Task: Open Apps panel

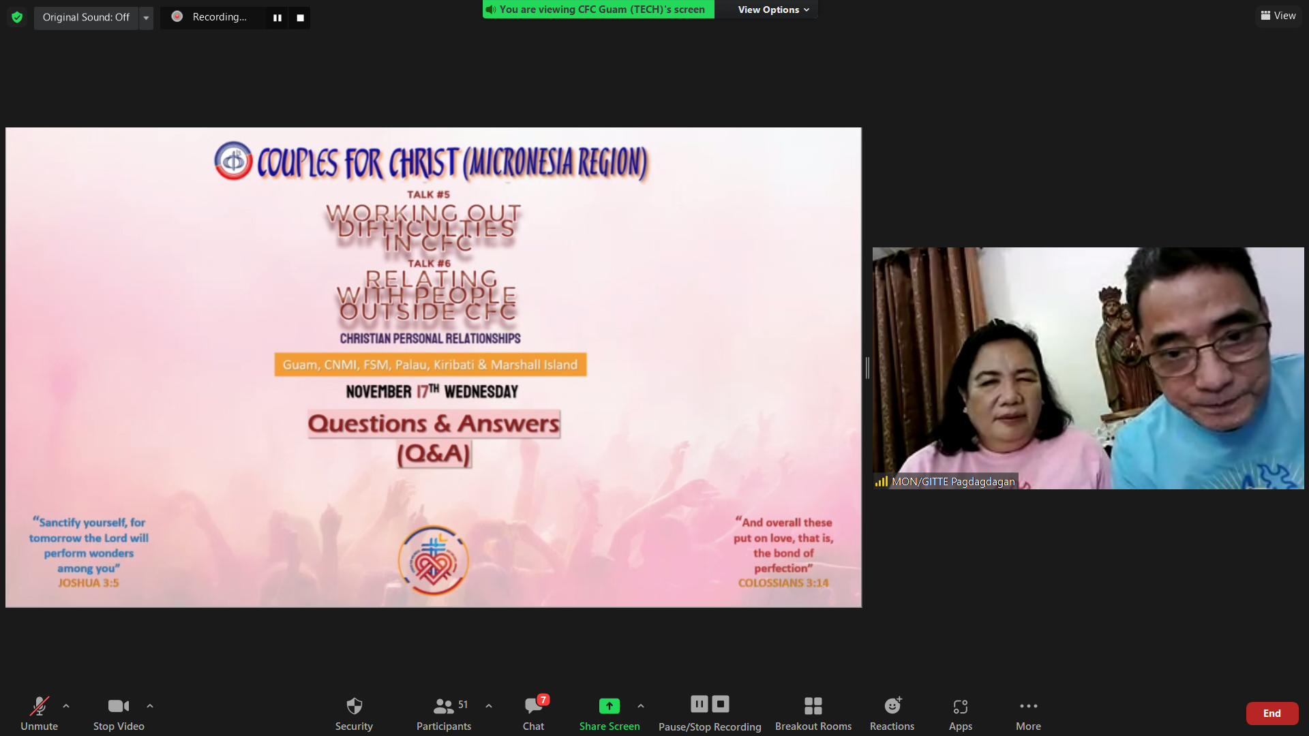Action: (x=961, y=714)
